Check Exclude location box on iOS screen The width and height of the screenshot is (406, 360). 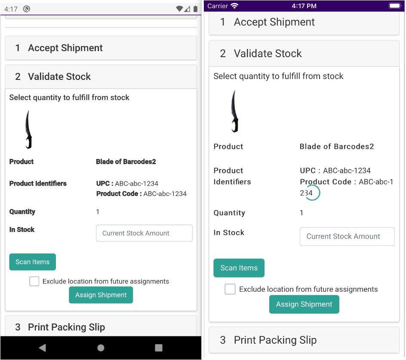(230, 289)
